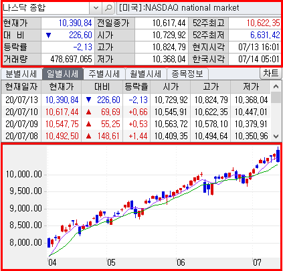The width and height of the screenshot is (283, 271).
Task: Select the 일별시세 tab
Action: pyautogui.click(x=63, y=74)
